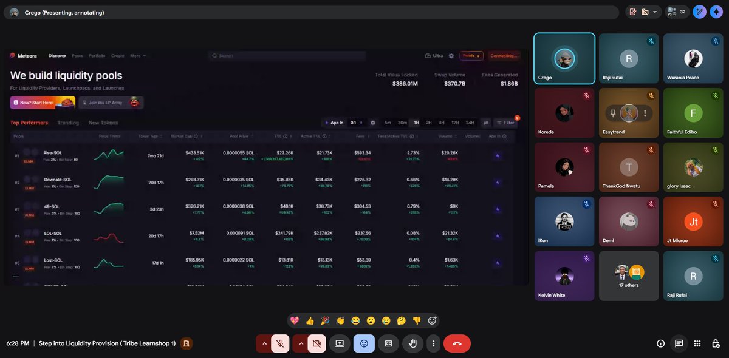The width and height of the screenshot is (729, 358).
Task: Open Meteora settings gear
Action: (x=451, y=56)
